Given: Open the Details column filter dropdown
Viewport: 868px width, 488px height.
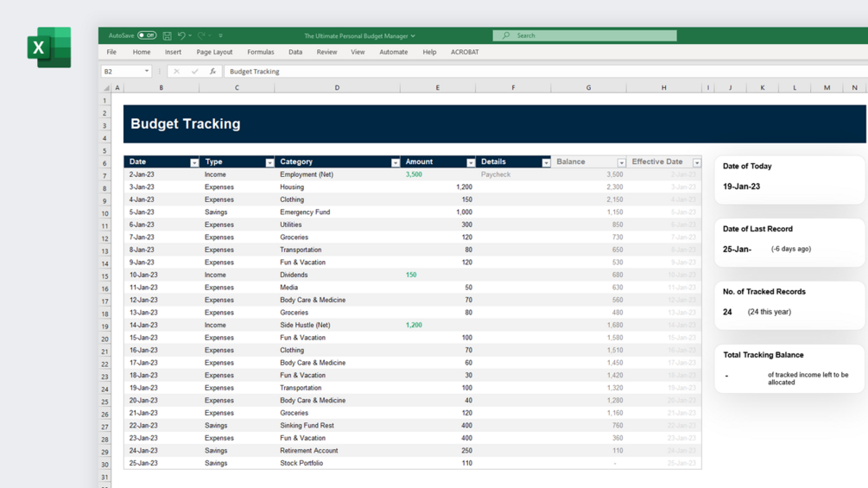Looking at the screenshot, I should point(545,162).
